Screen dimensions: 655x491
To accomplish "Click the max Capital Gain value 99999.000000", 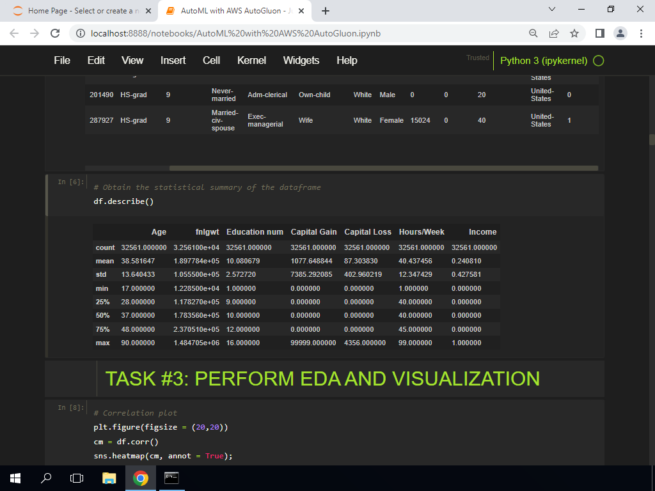I will coord(313,343).
